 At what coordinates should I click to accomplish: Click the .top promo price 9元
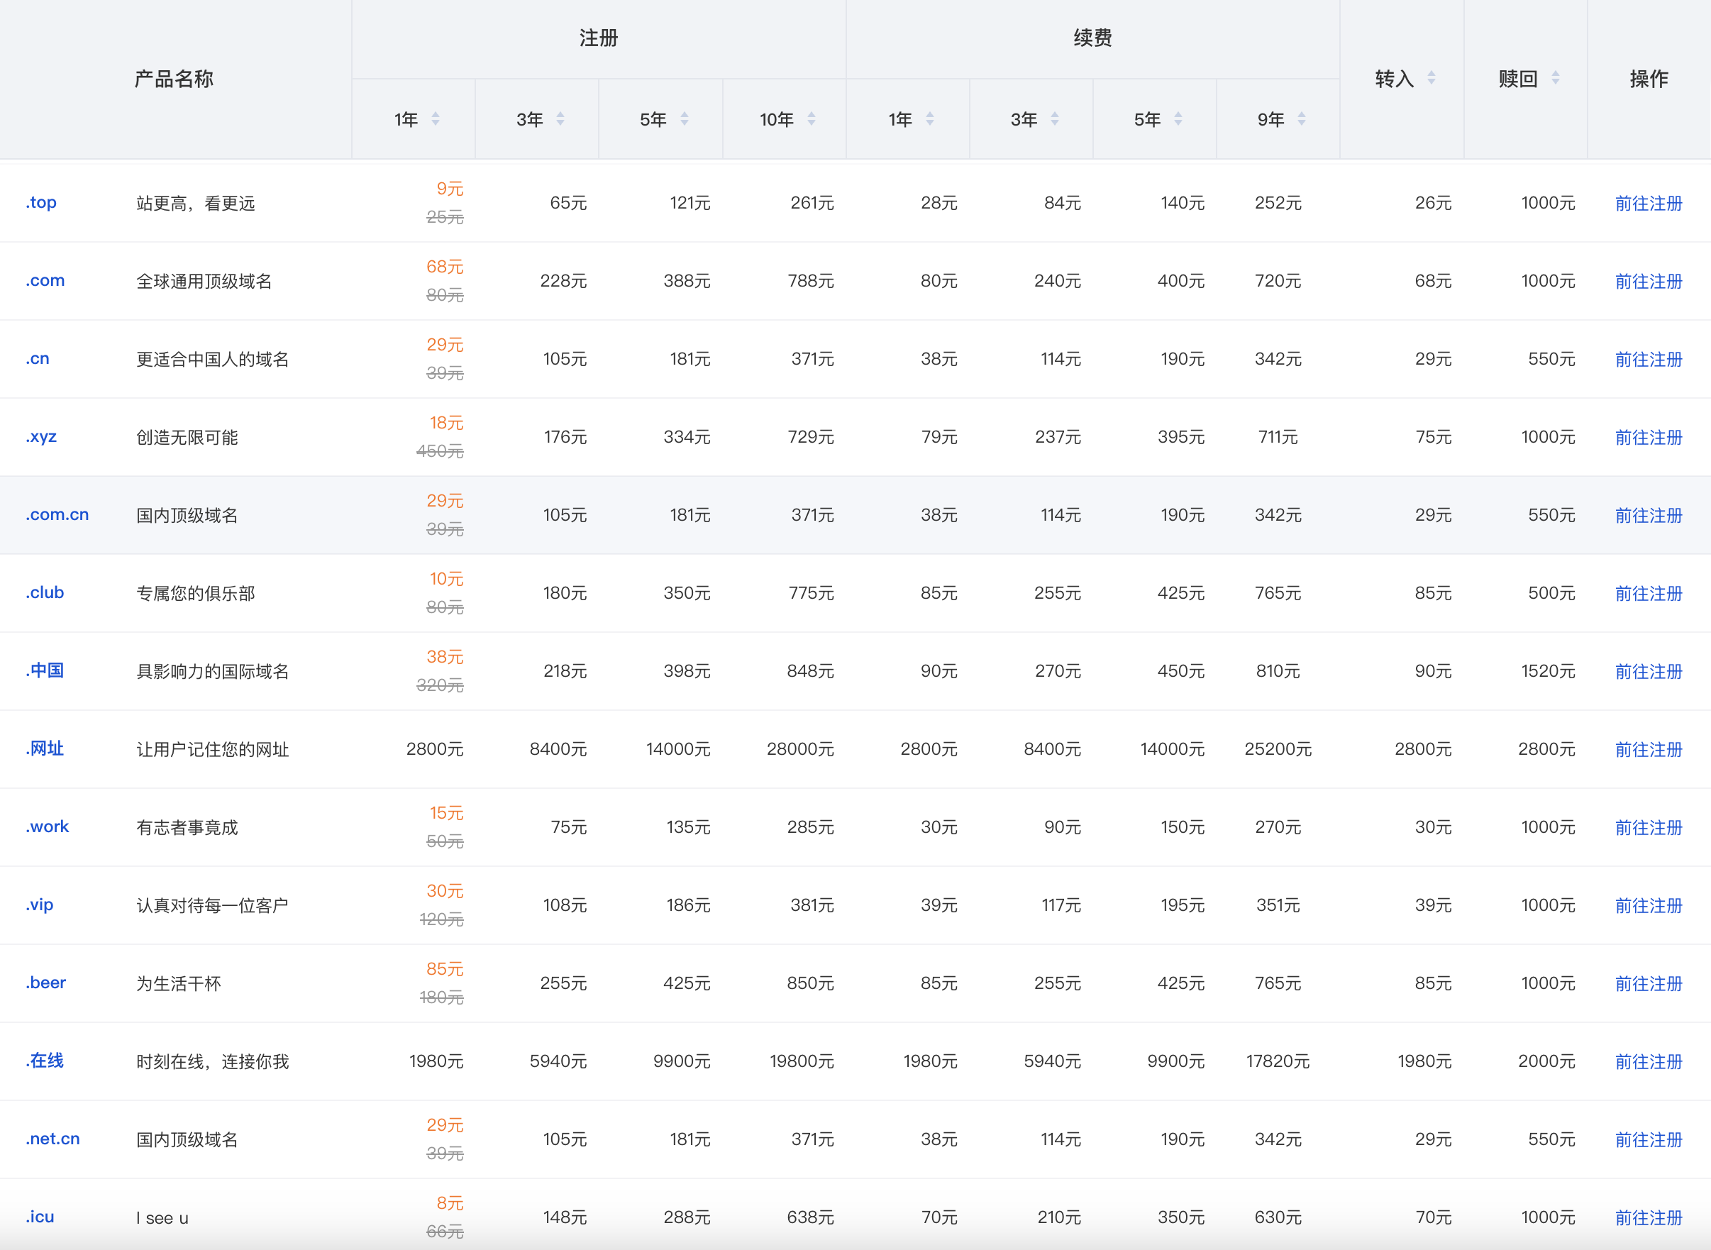(449, 189)
